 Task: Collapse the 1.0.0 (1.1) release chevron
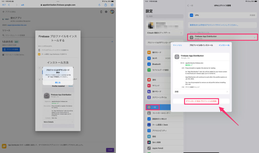click(112, 42)
